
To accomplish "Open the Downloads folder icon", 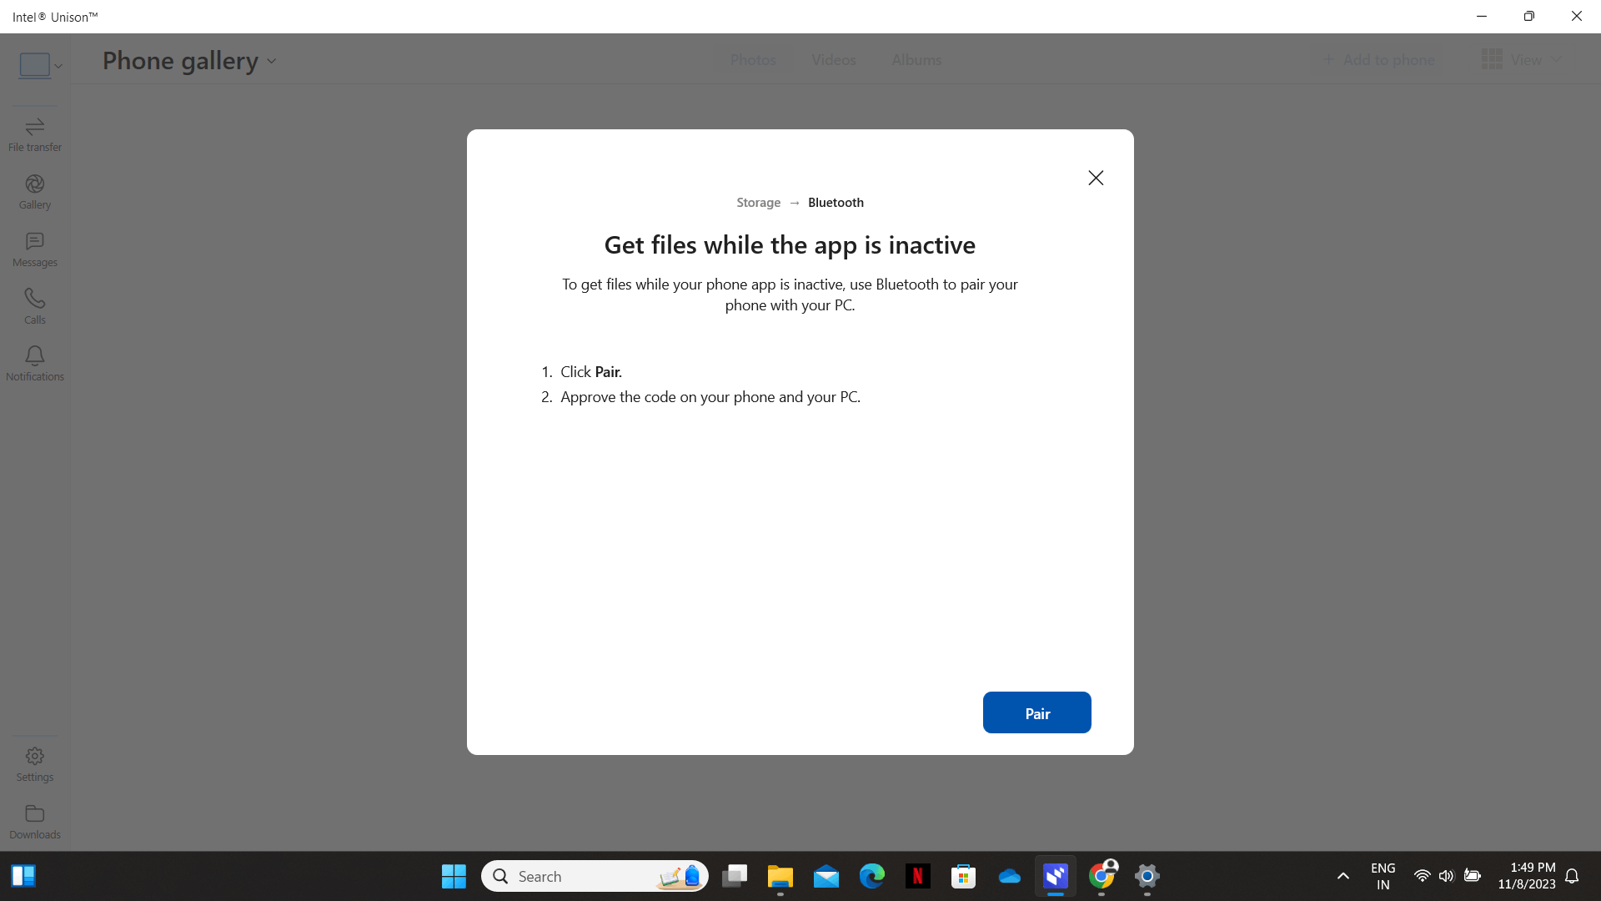I will click(x=34, y=821).
